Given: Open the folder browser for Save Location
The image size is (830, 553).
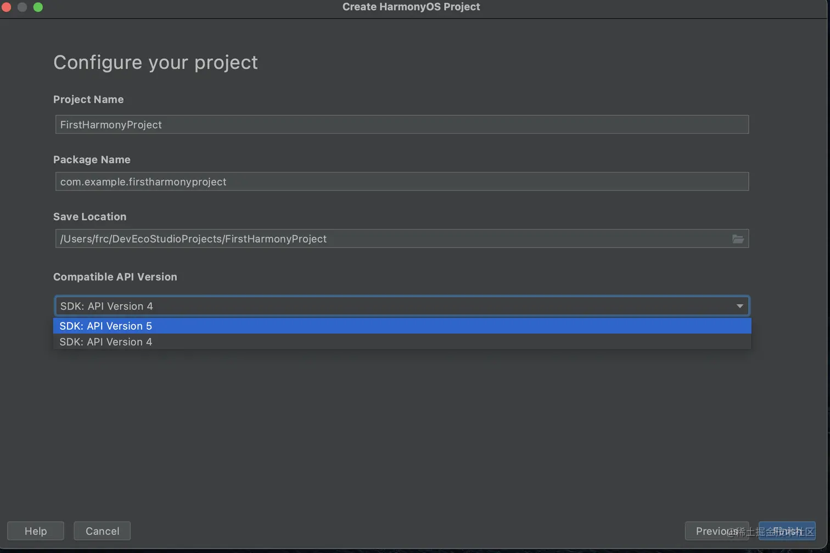Looking at the screenshot, I should point(738,239).
